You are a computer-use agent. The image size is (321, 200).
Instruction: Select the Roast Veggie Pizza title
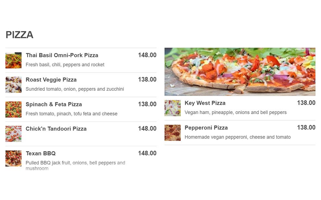click(51, 80)
